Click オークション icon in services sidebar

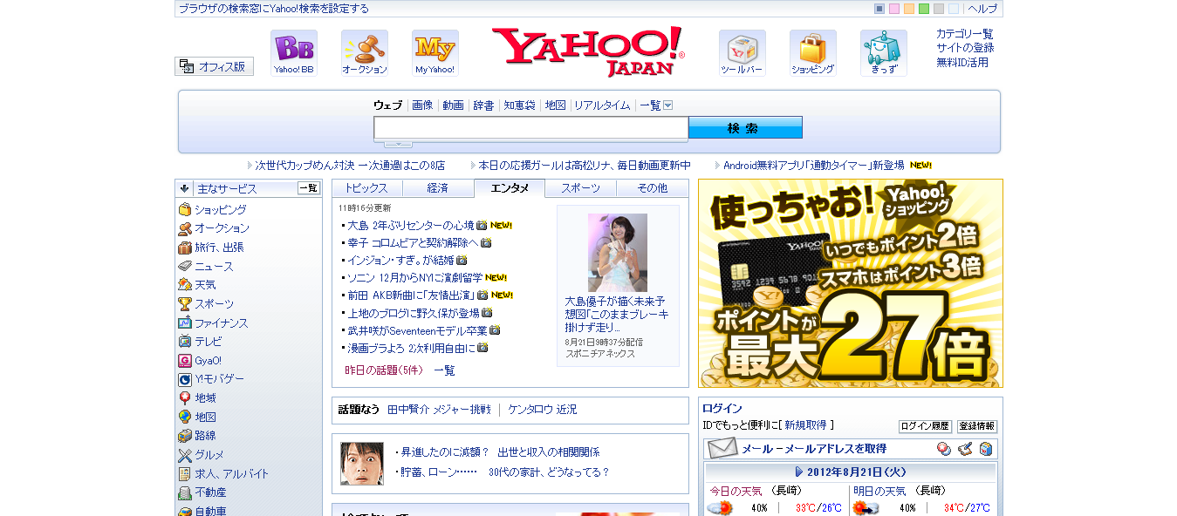(184, 228)
